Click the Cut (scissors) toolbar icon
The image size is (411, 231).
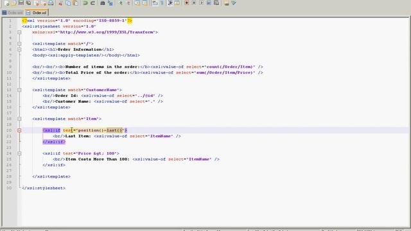60,3
